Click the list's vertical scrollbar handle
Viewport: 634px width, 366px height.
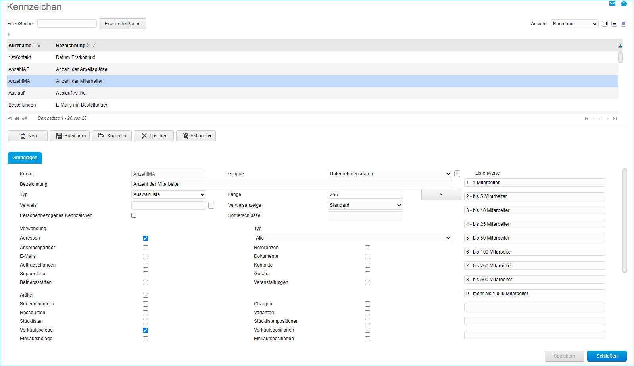pos(621,57)
